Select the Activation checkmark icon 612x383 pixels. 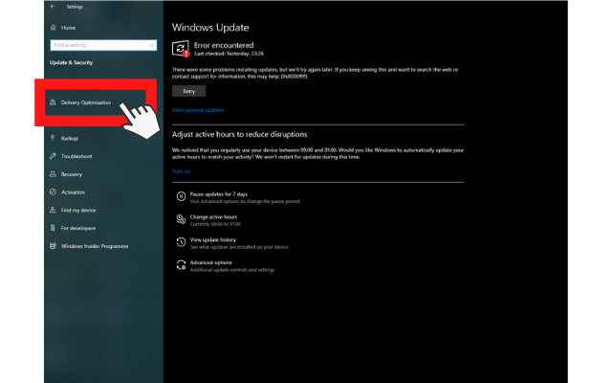pyautogui.click(x=53, y=191)
